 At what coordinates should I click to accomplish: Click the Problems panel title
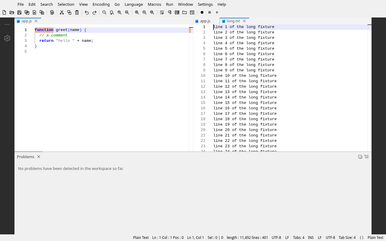pyautogui.click(x=26, y=157)
